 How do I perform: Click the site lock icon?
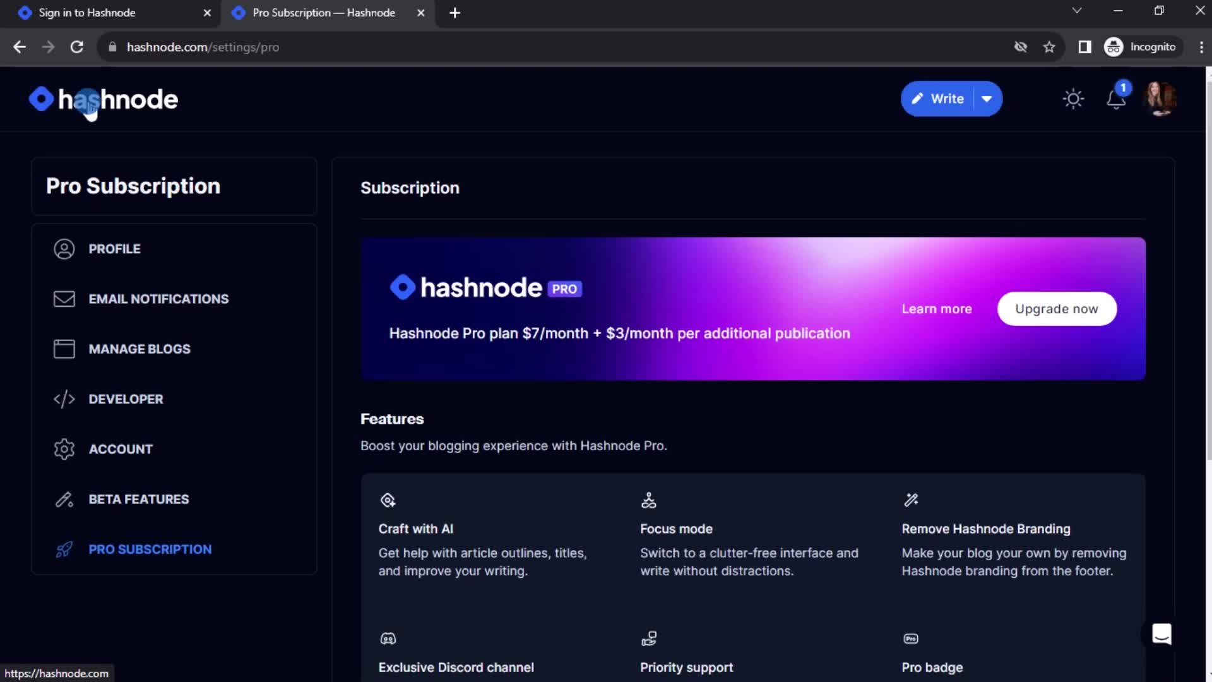(x=112, y=47)
